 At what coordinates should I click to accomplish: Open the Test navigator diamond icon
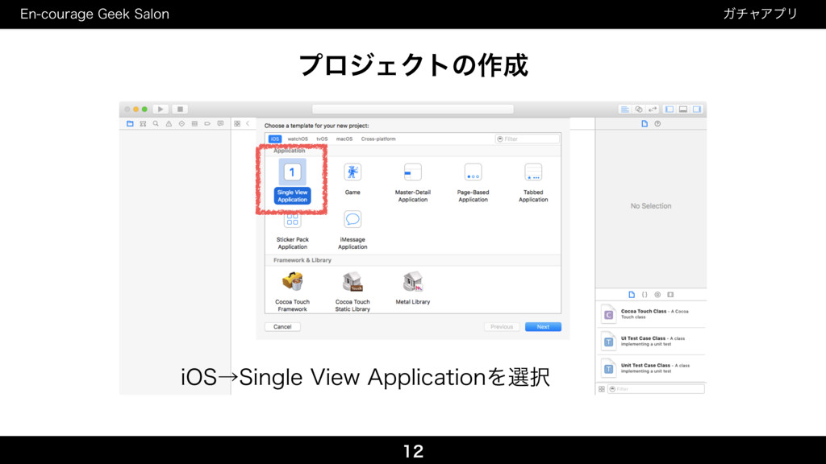[181, 123]
